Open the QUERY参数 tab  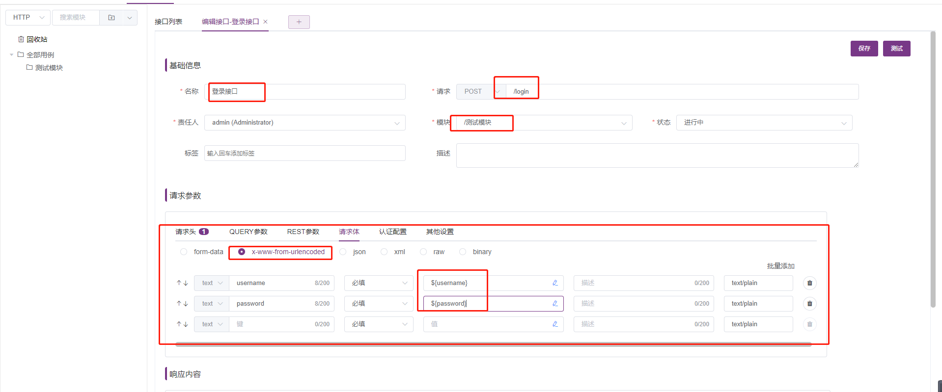coord(249,232)
